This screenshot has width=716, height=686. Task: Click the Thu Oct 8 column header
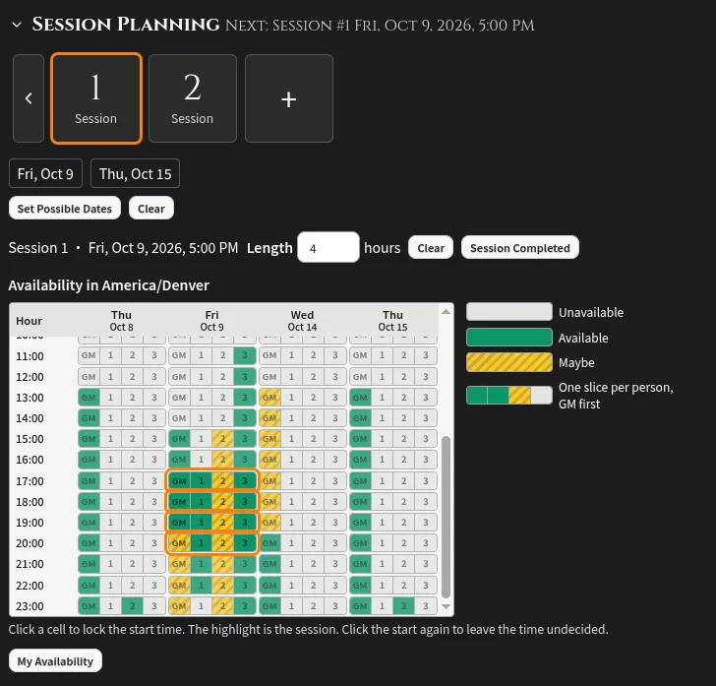(122, 321)
